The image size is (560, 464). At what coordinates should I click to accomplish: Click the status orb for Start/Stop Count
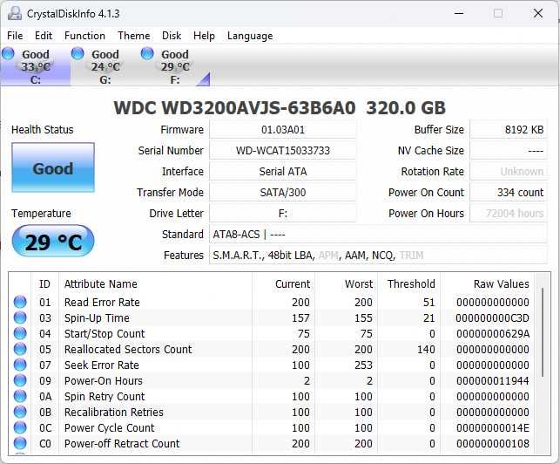coord(20,333)
